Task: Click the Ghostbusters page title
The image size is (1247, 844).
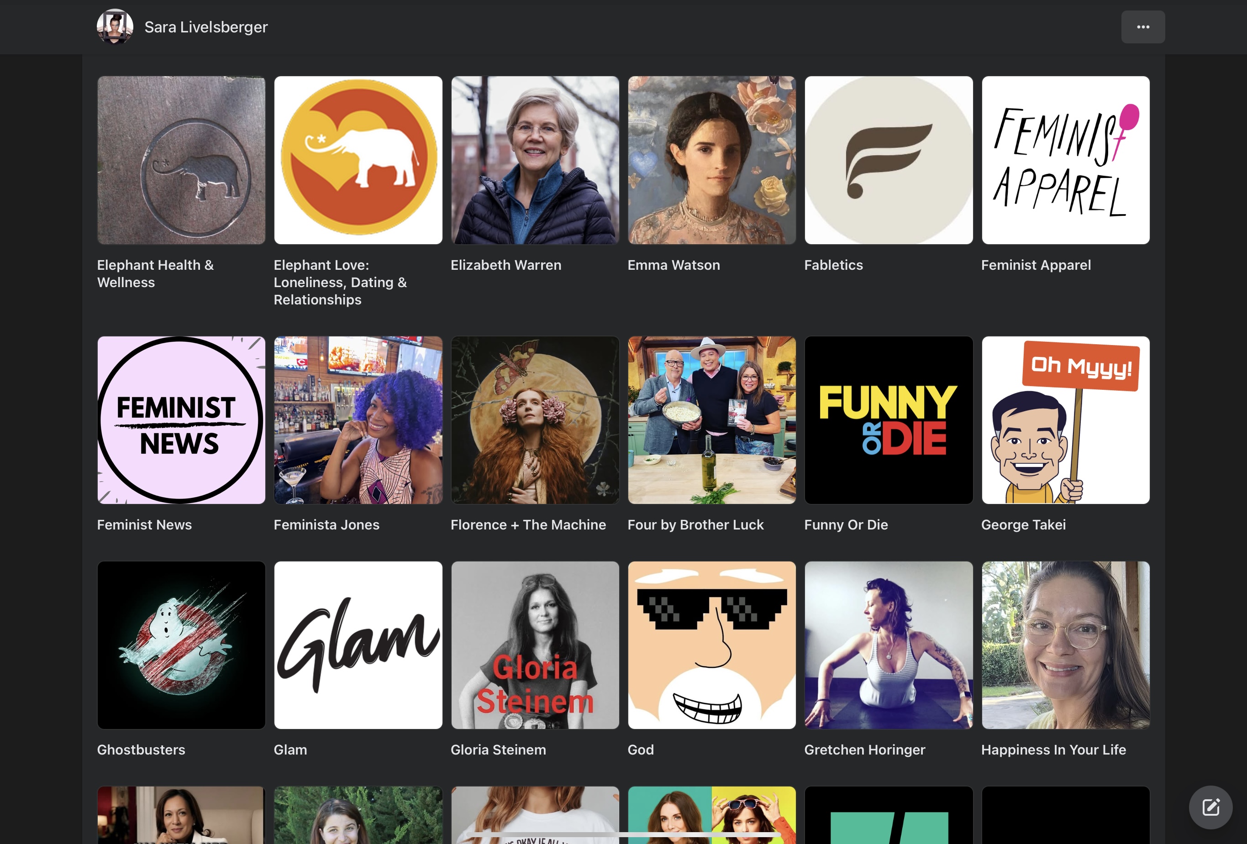Action: 141,750
